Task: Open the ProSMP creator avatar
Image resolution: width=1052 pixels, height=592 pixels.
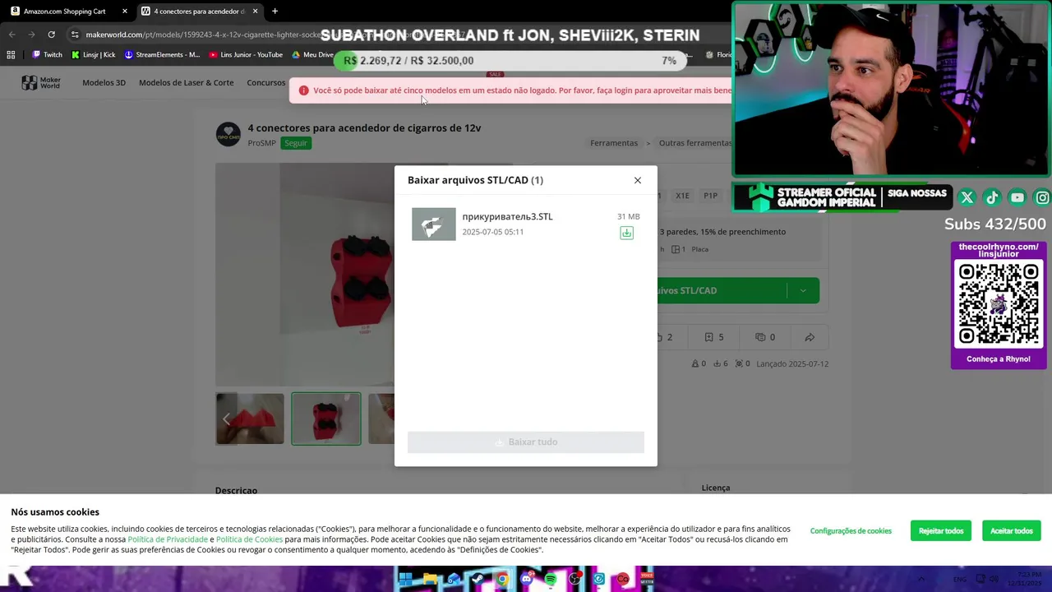Action: pyautogui.click(x=228, y=134)
